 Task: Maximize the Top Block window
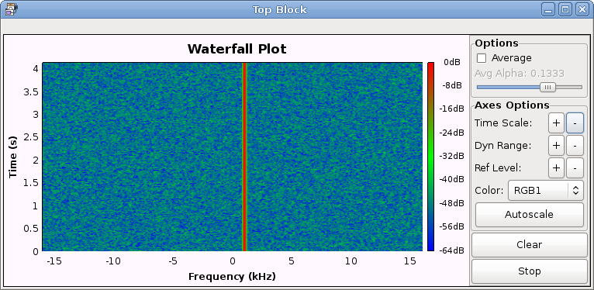(565, 10)
